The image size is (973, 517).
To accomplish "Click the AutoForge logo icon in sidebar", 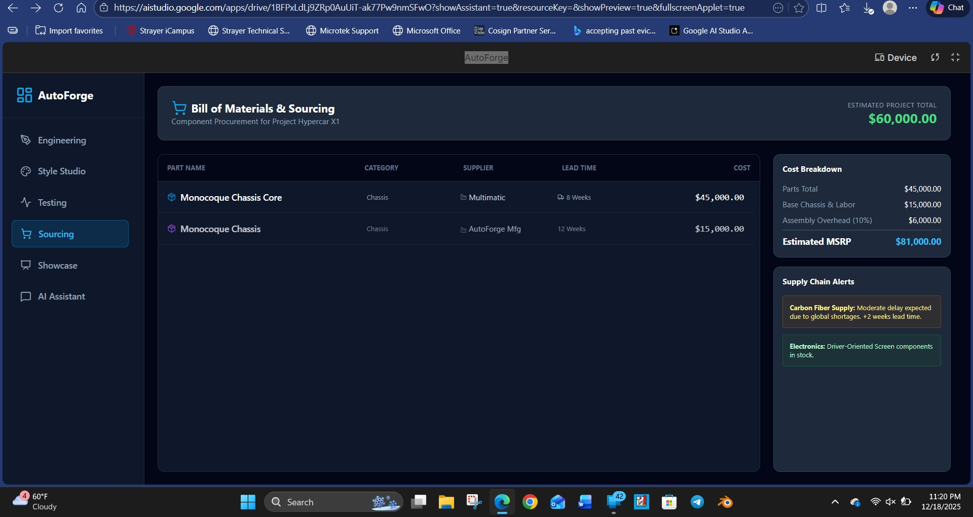I will pyautogui.click(x=24, y=95).
